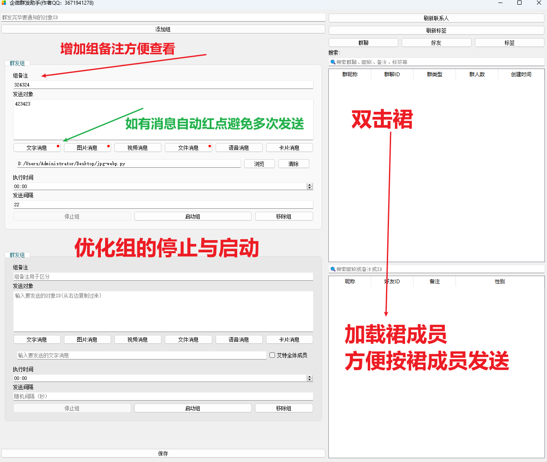Click 添加组 to add a new group
The width and height of the screenshot is (547, 462).
(x=163, y=29)
